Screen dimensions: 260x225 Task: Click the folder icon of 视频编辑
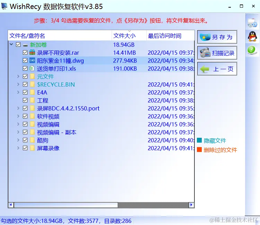(32, 124)
